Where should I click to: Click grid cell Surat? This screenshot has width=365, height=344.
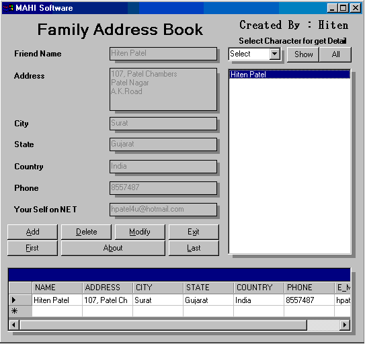pyautogui.click(x=158, y=300)
